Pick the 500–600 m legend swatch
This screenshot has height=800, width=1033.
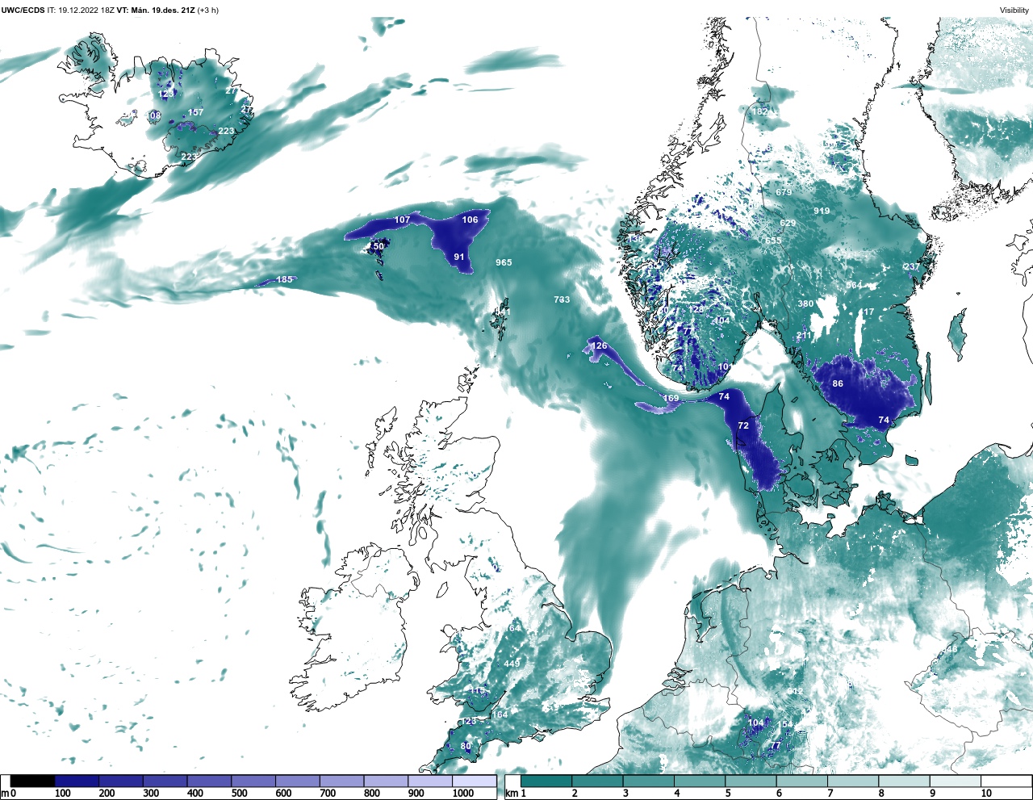coord(253,781)
